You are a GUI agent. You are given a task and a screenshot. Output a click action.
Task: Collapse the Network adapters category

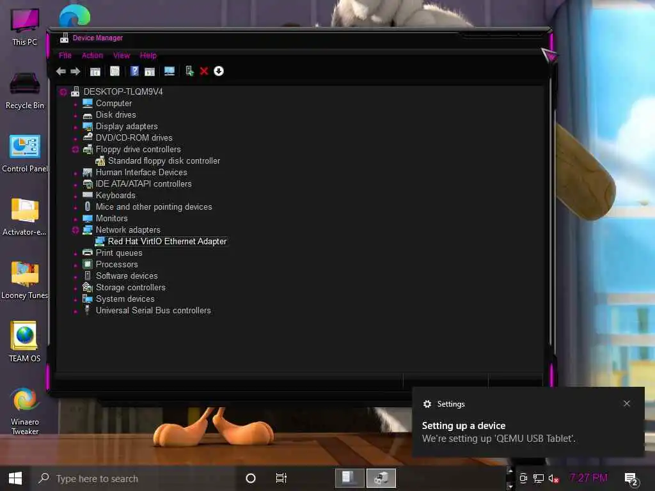pos(75,230)
